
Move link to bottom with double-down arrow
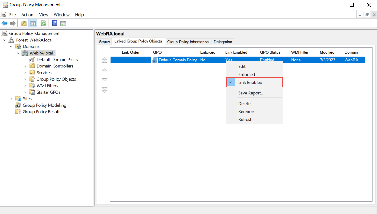104,90
